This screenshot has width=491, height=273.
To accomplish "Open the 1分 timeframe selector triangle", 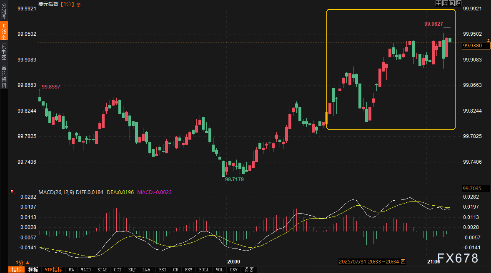I will click(28, 263).
